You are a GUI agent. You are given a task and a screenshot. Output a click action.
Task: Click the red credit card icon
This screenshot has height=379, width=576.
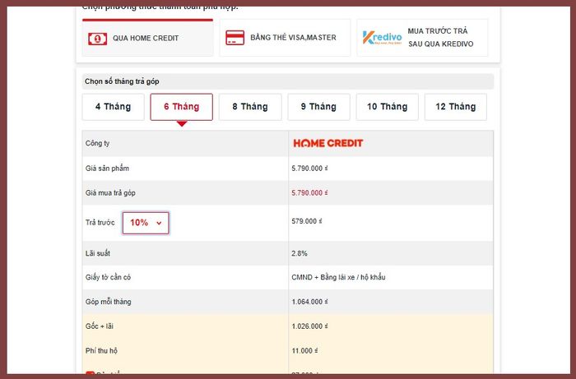point(235,38)
